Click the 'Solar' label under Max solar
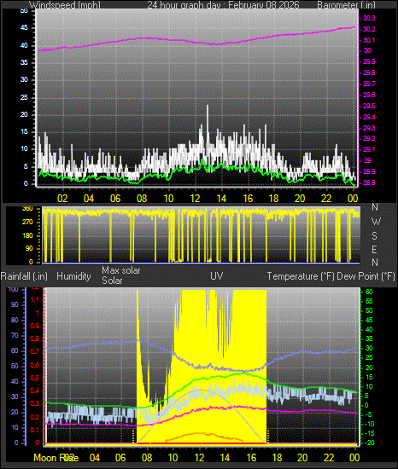The image size is (398, 469). [x=112, y=281]
